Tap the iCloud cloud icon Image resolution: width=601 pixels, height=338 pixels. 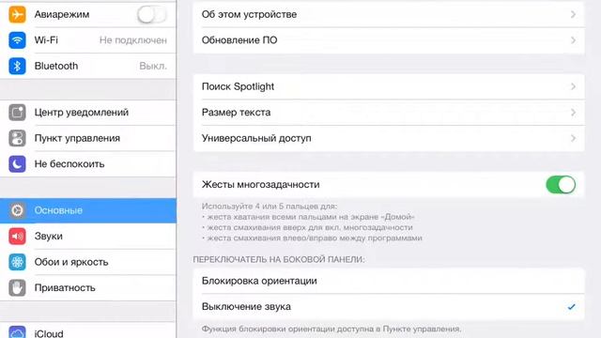pos(17,331)
